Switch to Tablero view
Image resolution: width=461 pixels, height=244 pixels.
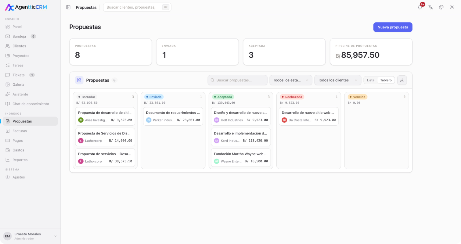pyautogui.click(x=386, y=80)
